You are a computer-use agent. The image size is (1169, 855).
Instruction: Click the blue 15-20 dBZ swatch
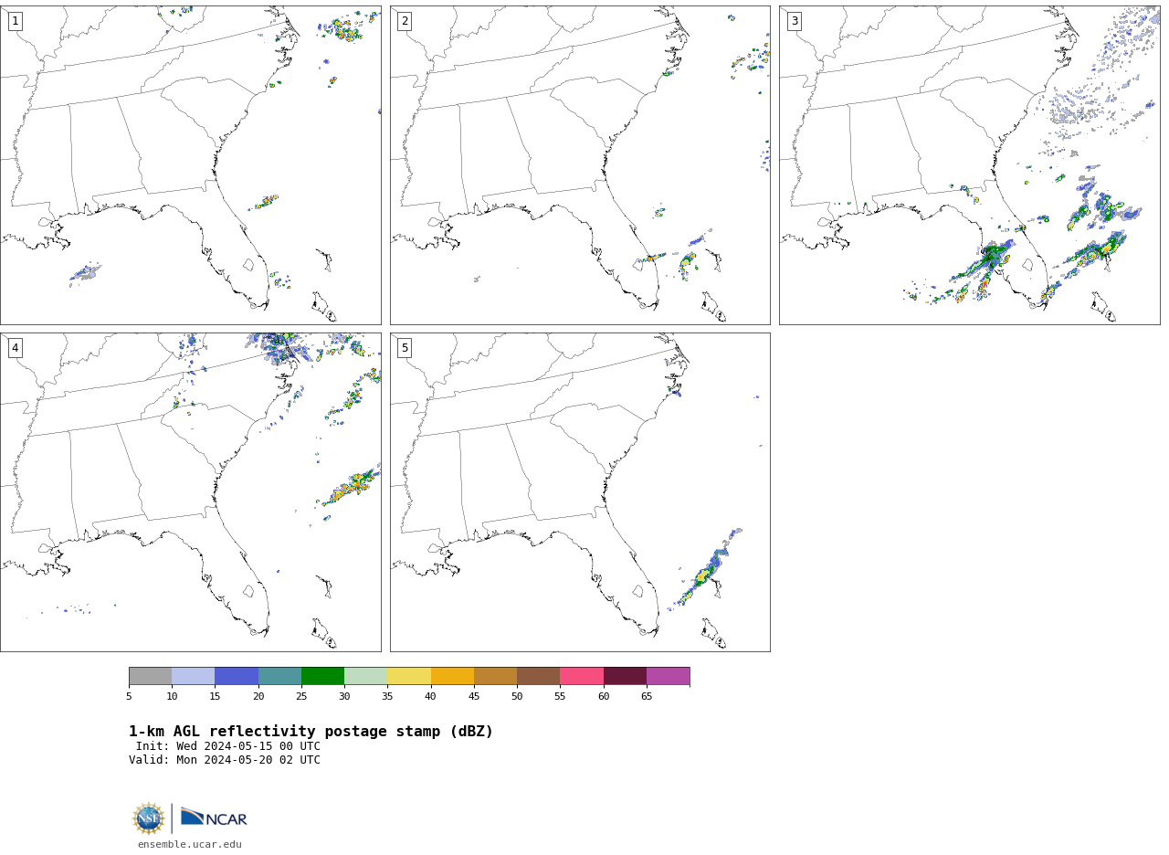237,676
